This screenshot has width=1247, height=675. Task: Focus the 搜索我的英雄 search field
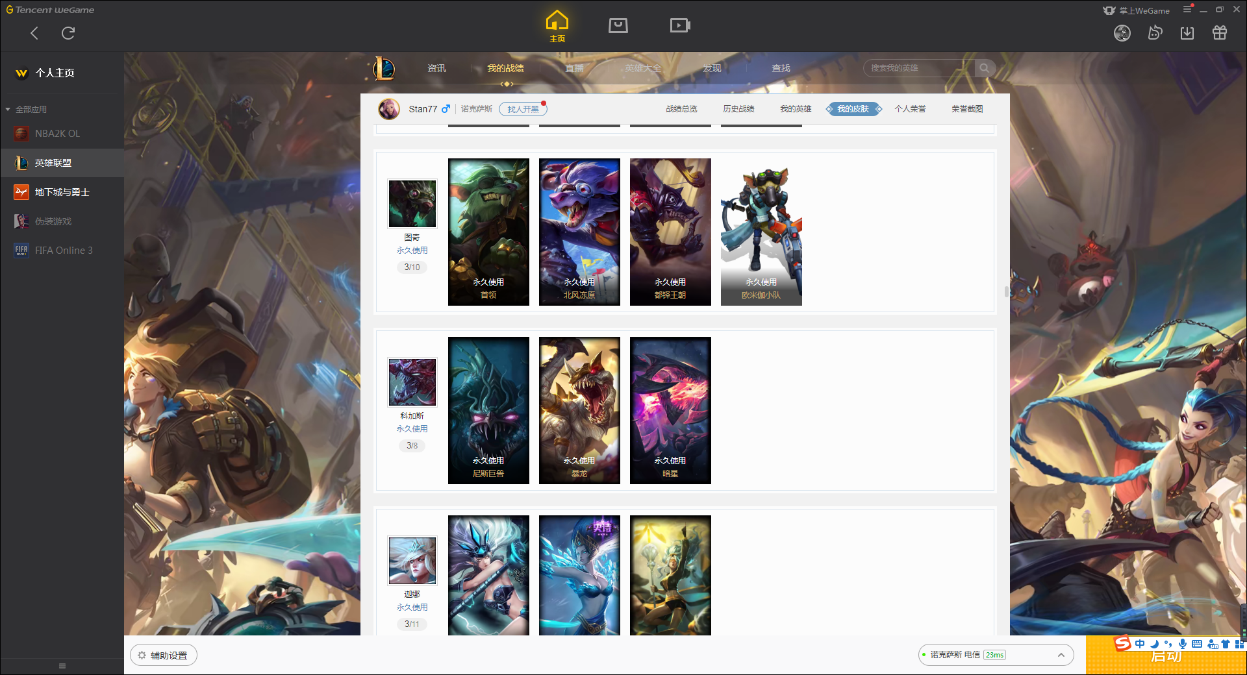[919, 68]
